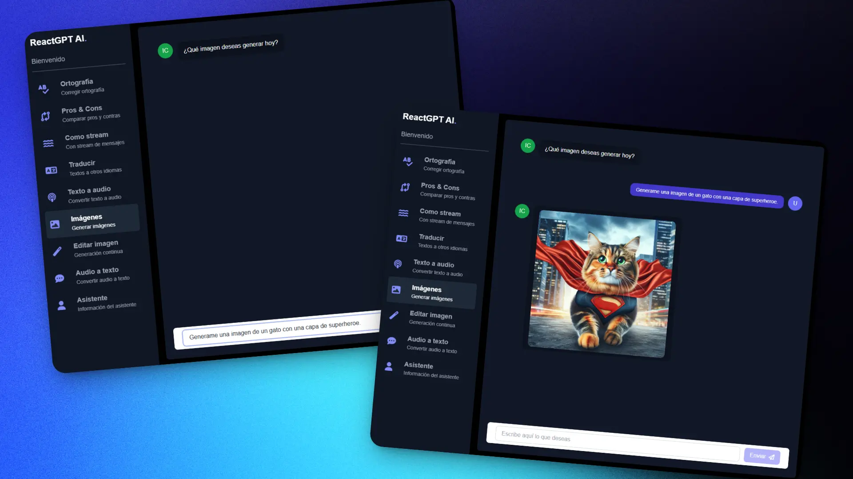This screenshot has height=479, width=853.
Task: Click '¿Qué imagen deseas generar hoy?' in the right window
Action: tap(590, 152)
